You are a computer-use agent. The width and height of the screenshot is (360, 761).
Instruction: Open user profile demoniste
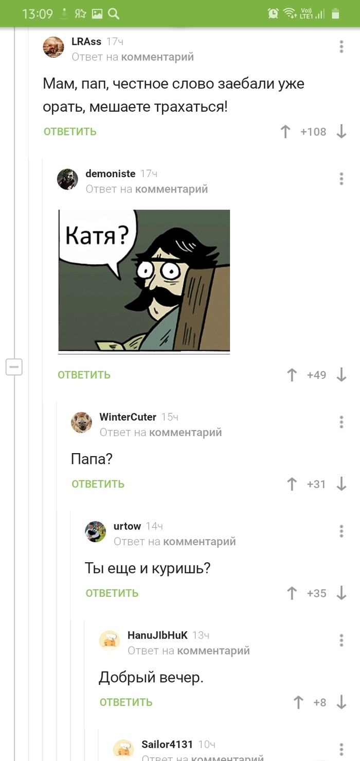(111, 174)
